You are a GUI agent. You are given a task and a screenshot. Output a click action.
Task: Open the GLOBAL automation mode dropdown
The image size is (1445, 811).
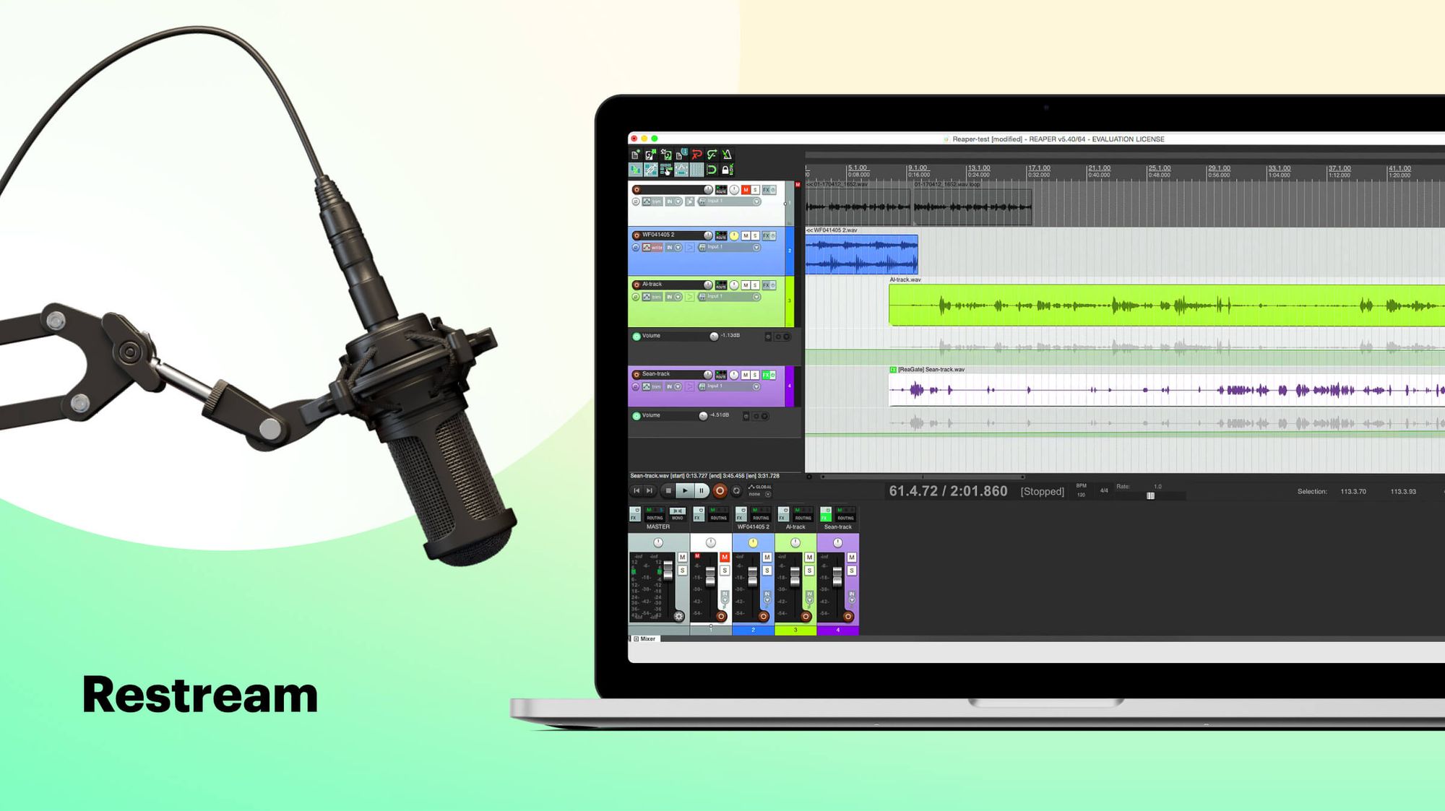pos(768,494)
